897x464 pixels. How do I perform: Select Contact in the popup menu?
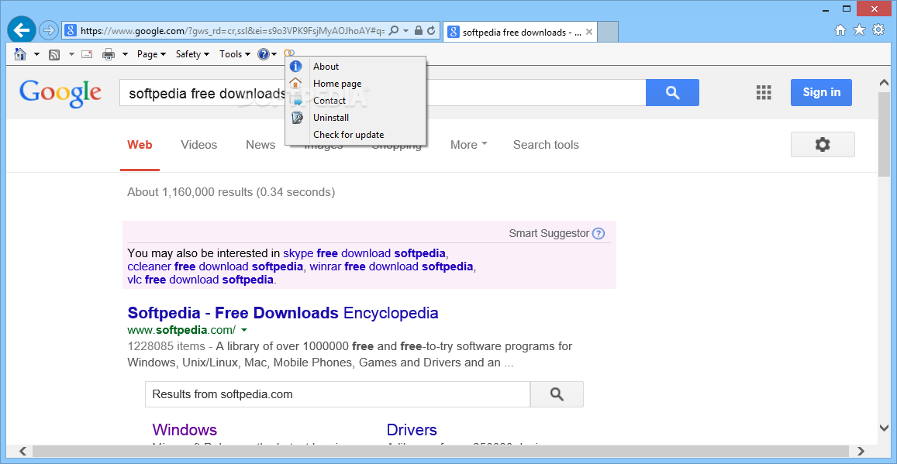(x=355, y=101)
